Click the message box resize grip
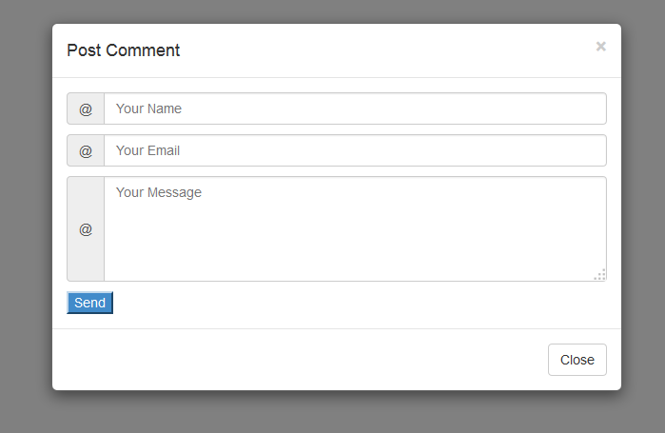665x433 pixels. click(x=600, y=275)
